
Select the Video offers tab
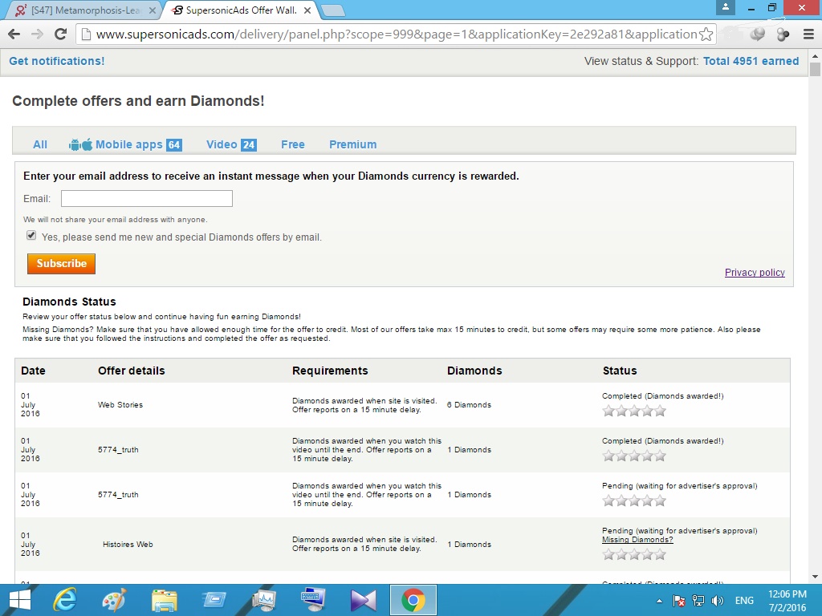tap(222, 144)
